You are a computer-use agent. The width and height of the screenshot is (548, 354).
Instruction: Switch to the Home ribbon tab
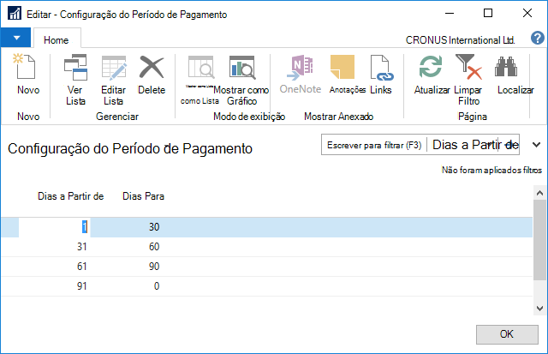click(56, 40)
